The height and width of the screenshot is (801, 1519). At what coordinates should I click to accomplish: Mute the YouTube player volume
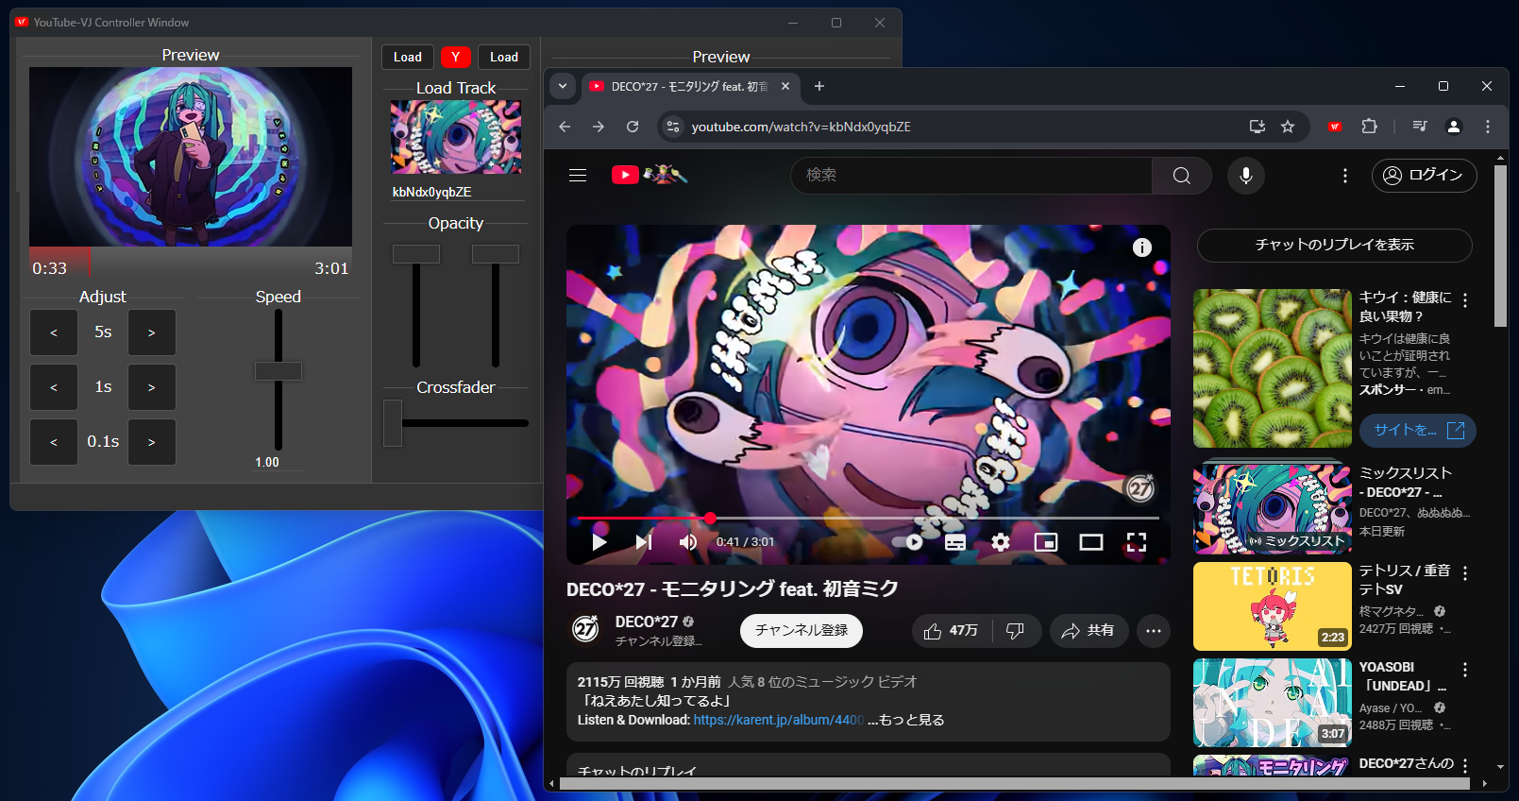[x=688, y=542]
